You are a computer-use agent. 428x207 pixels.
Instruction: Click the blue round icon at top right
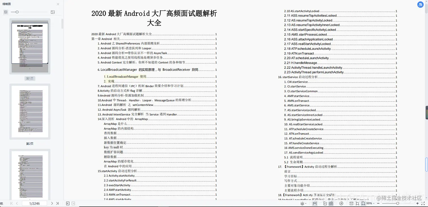point(421,5)
